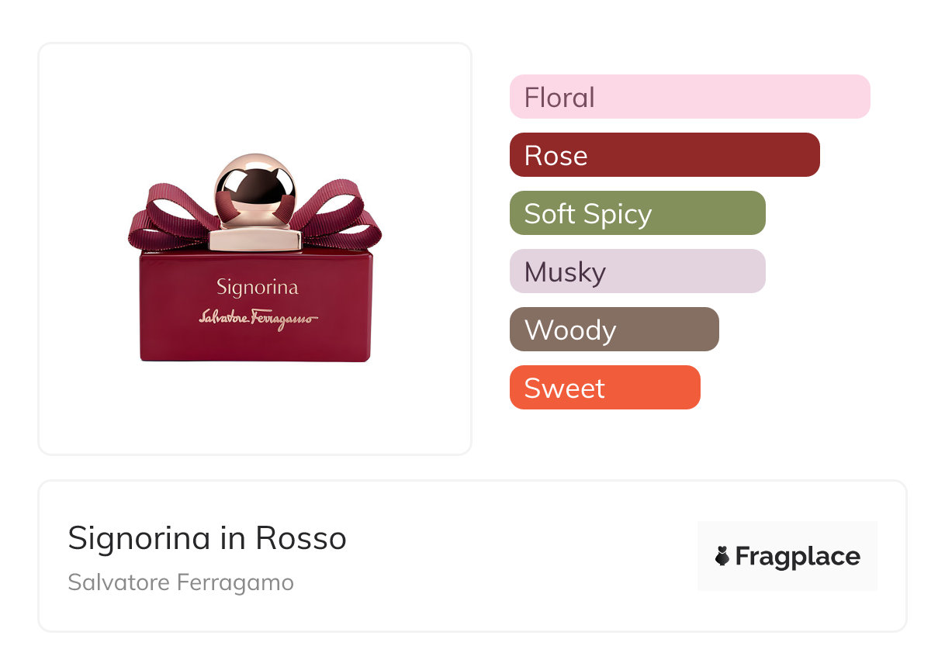Click the word Rosso in the title
945x670 pixels.
(301, 538)
